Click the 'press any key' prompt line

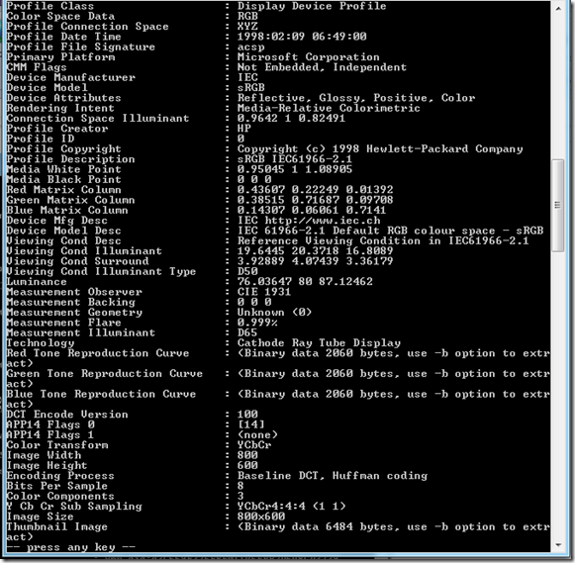point(71,547)
